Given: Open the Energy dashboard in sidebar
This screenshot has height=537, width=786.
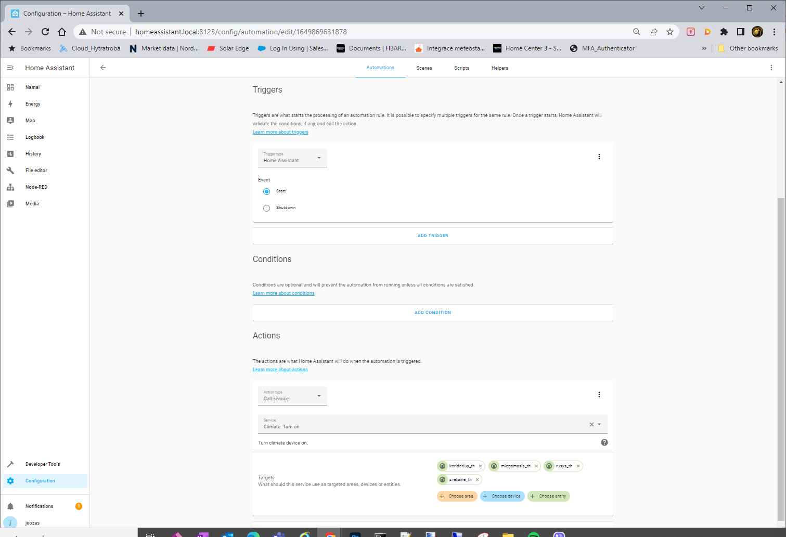Looking at the screenshot, I should tap(33, 103).
